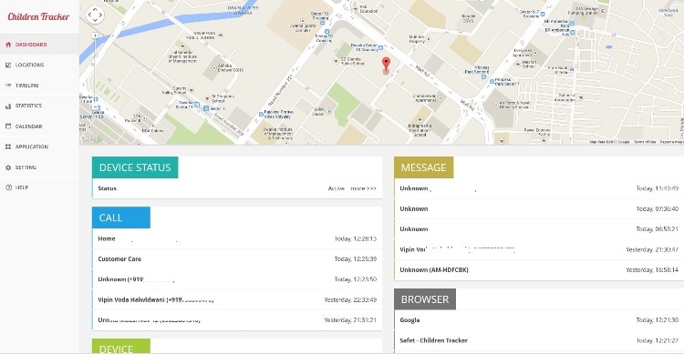Open the Unknown (AM-HDFCBK) message
This screenshot has width=684, height=354.
click(539, 270)
